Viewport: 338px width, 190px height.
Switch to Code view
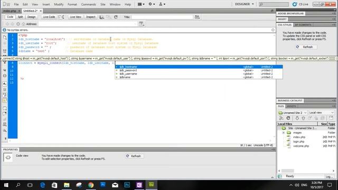point(10,17)
